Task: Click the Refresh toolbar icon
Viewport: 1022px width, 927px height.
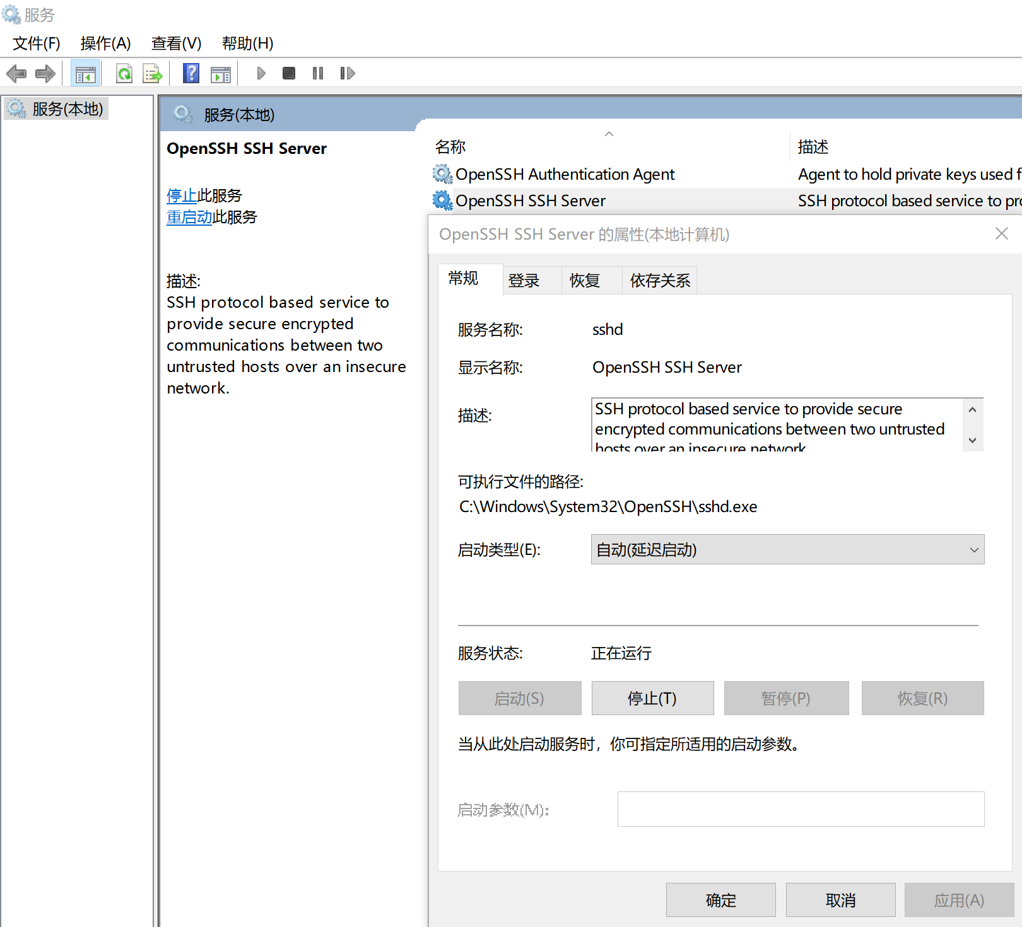Action: coord(124,74)
